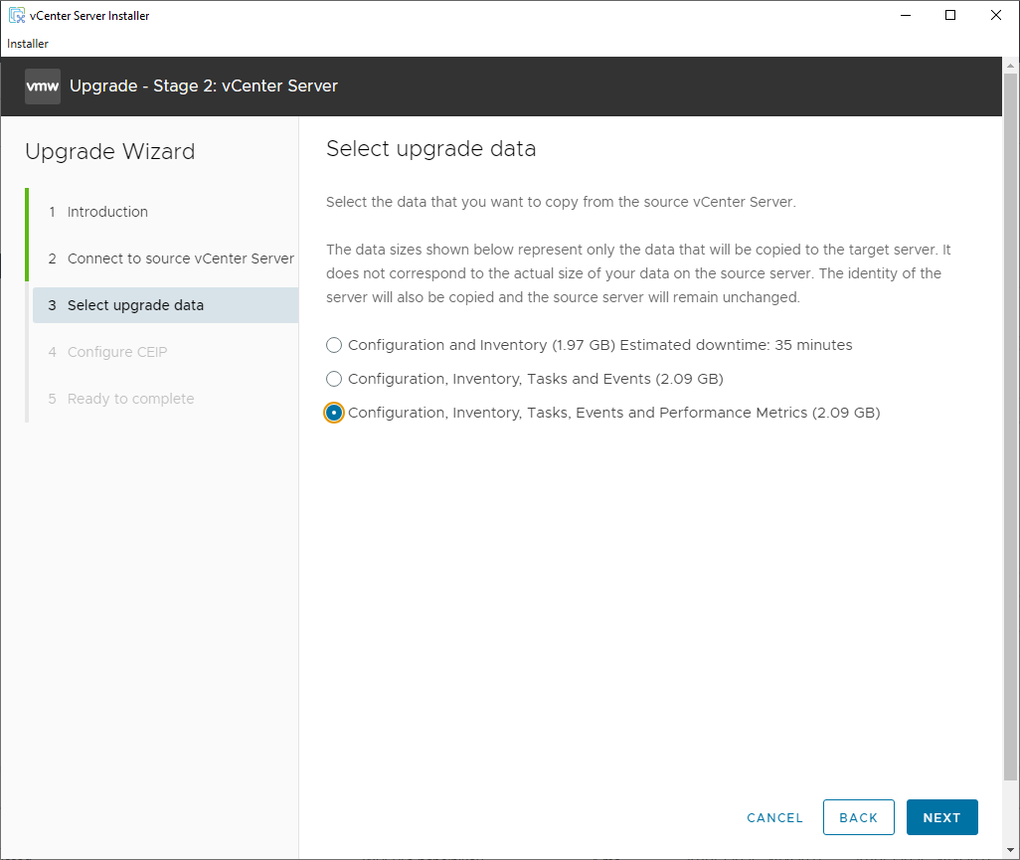The height and width of the screenshot is (860, 1020).
Task: Click the Configure CEIP step
Action: (x=117, y=352)
